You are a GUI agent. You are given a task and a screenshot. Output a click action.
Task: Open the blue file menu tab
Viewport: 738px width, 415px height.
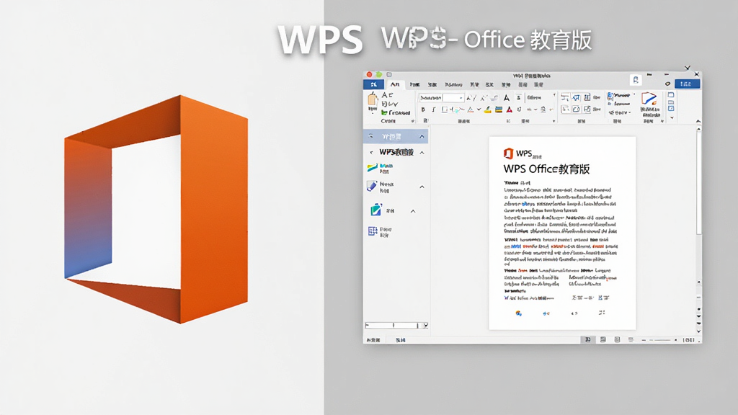[374, 85]
